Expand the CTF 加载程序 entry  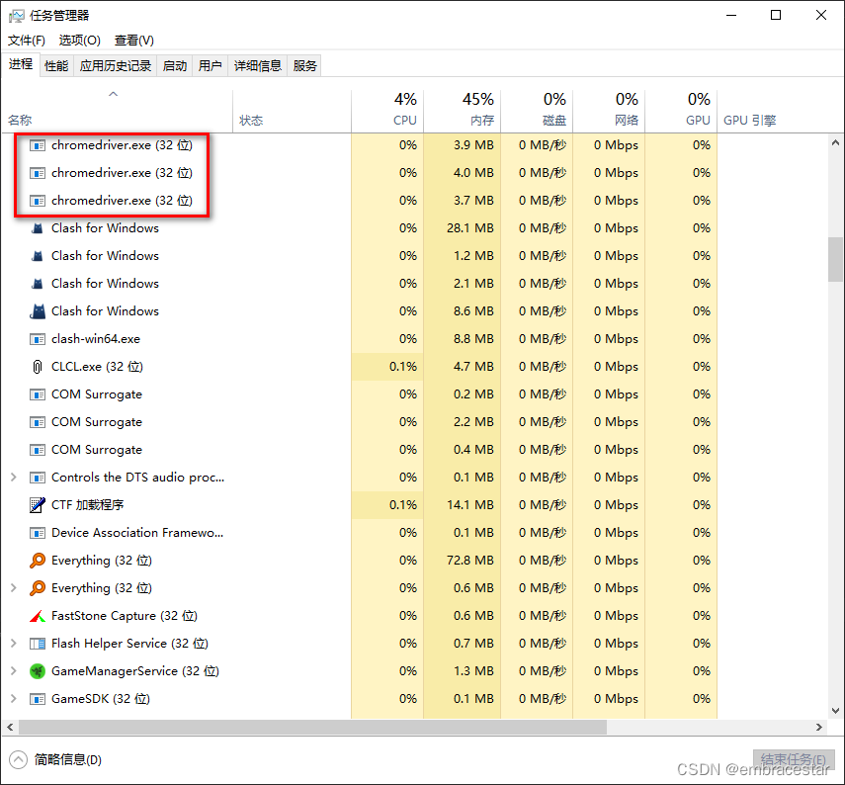13,505
